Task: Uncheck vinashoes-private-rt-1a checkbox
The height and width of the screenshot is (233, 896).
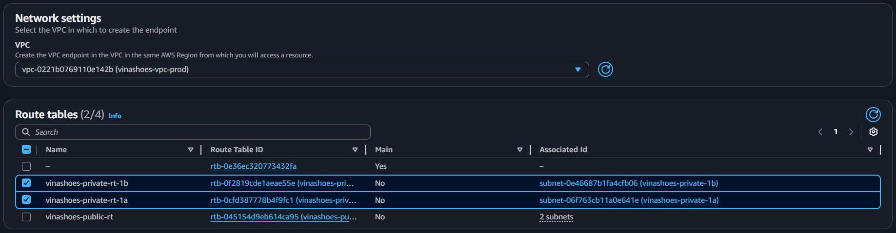Action: click(x=26, y=199)
